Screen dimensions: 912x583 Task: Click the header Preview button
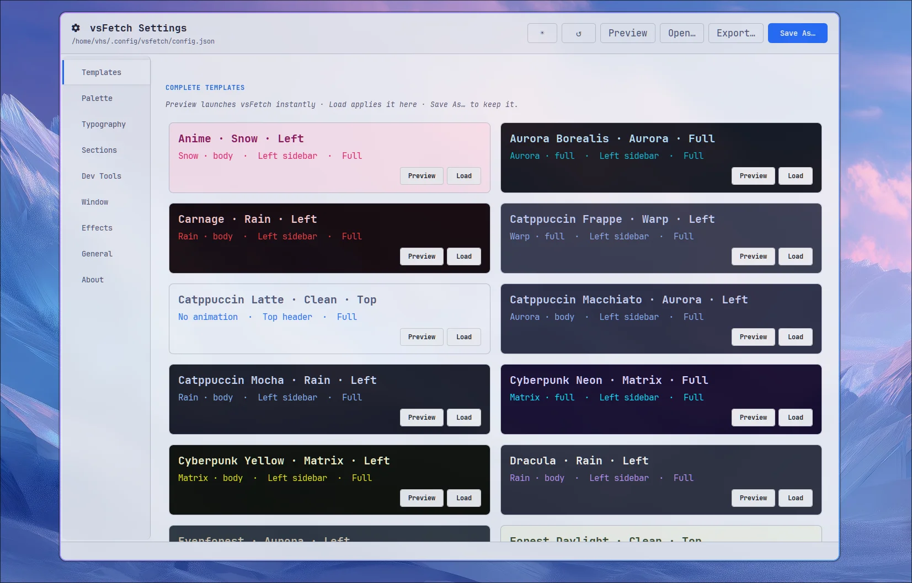(628, 33)
